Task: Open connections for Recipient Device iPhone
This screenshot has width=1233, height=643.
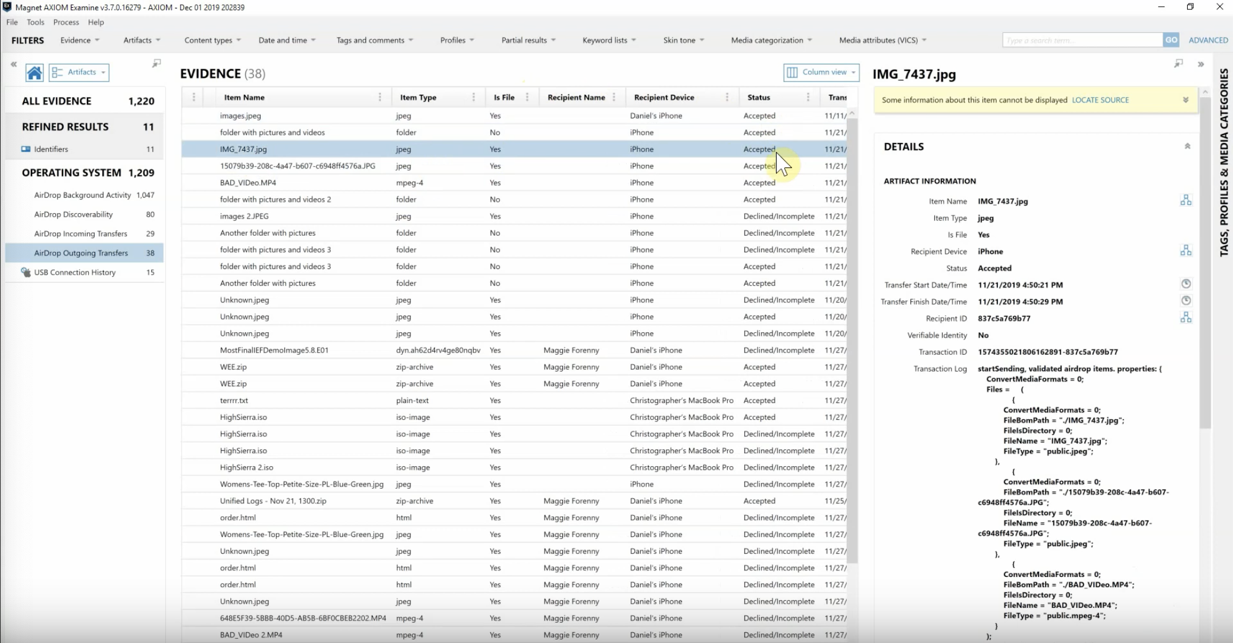Action: click(x=1186, y=251)
